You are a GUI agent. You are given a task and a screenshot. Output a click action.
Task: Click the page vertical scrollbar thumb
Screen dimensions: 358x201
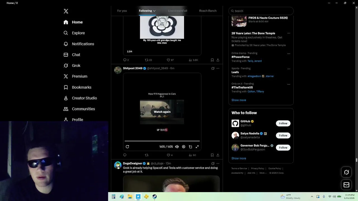357,160
